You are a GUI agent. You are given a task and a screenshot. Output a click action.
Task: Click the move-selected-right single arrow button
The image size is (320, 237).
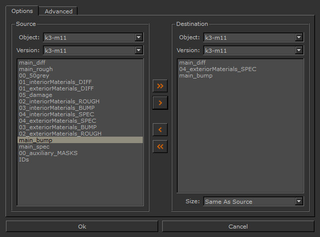[160, 103]
